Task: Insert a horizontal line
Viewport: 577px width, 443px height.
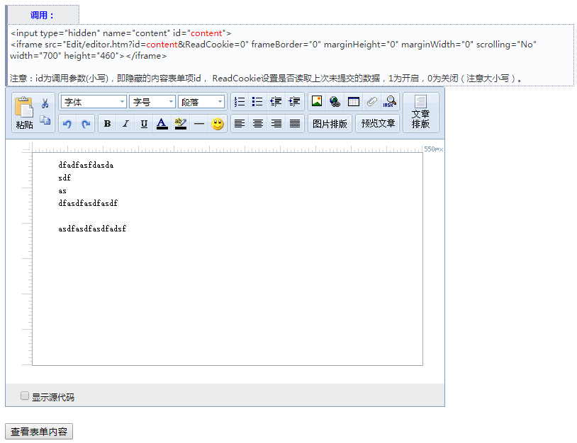Action: 199,124
